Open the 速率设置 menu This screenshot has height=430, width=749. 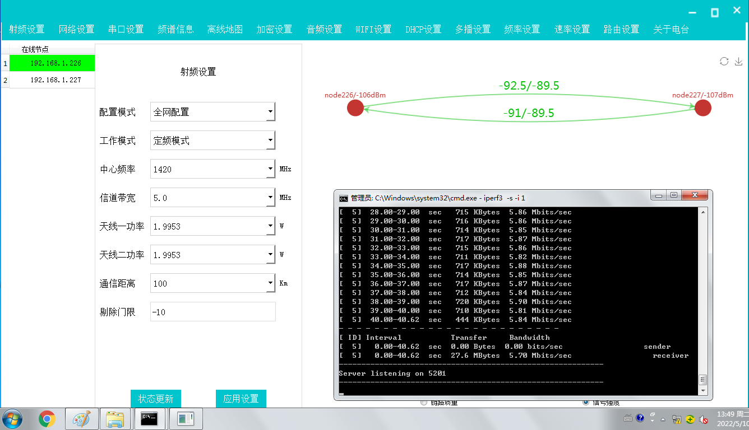click(x=572, y=30)
